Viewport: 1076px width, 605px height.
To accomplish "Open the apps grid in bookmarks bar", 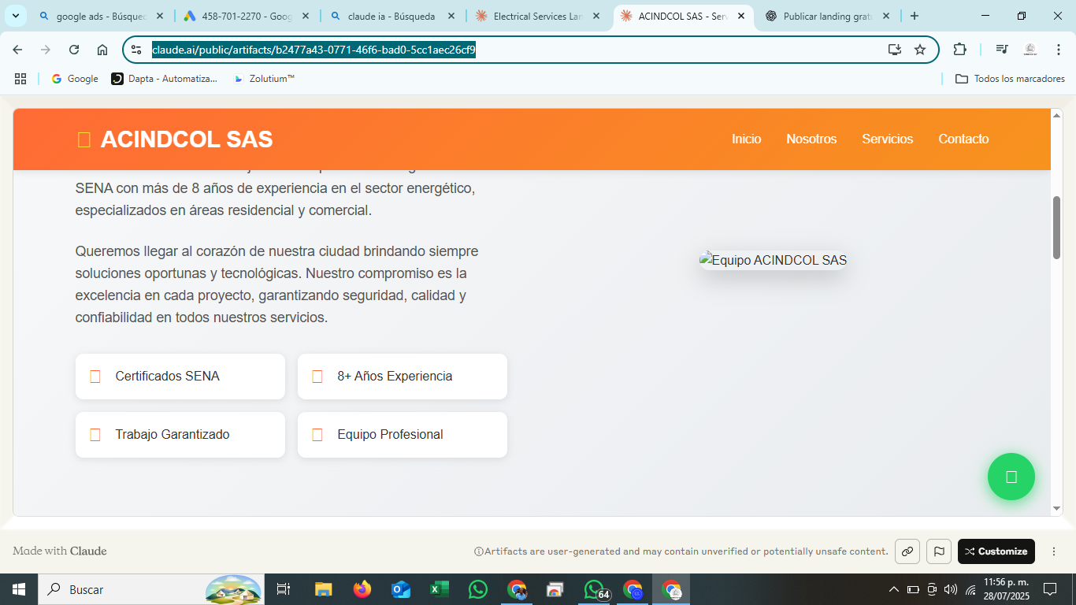I will [x=20, y=79].
